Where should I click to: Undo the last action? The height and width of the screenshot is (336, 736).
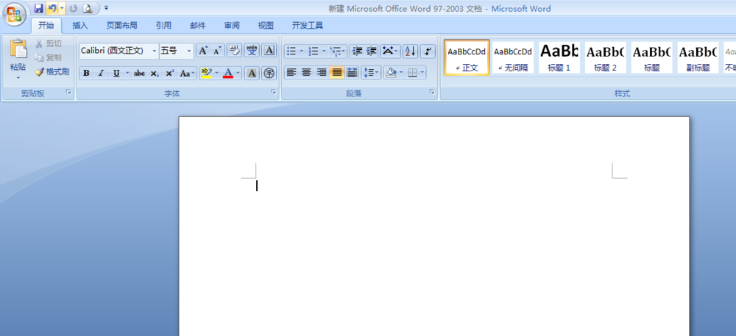[x=52, y=8]
